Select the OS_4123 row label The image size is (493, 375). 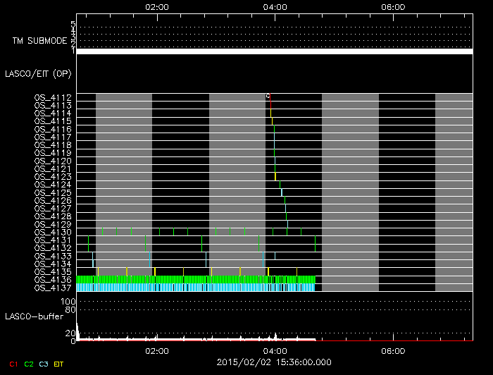53,177
